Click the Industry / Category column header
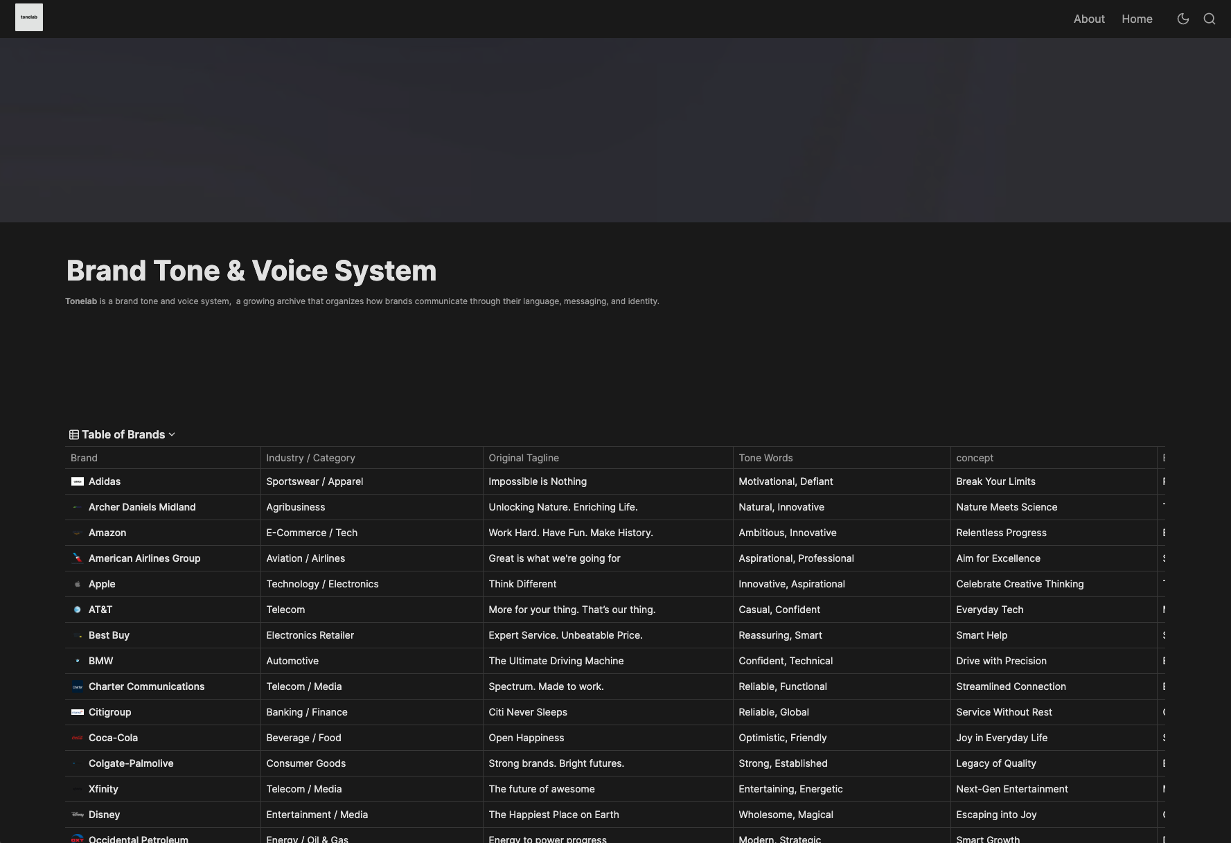Image resolution: width=1231 pixels, height=843 pixels. tap(310, 458)
